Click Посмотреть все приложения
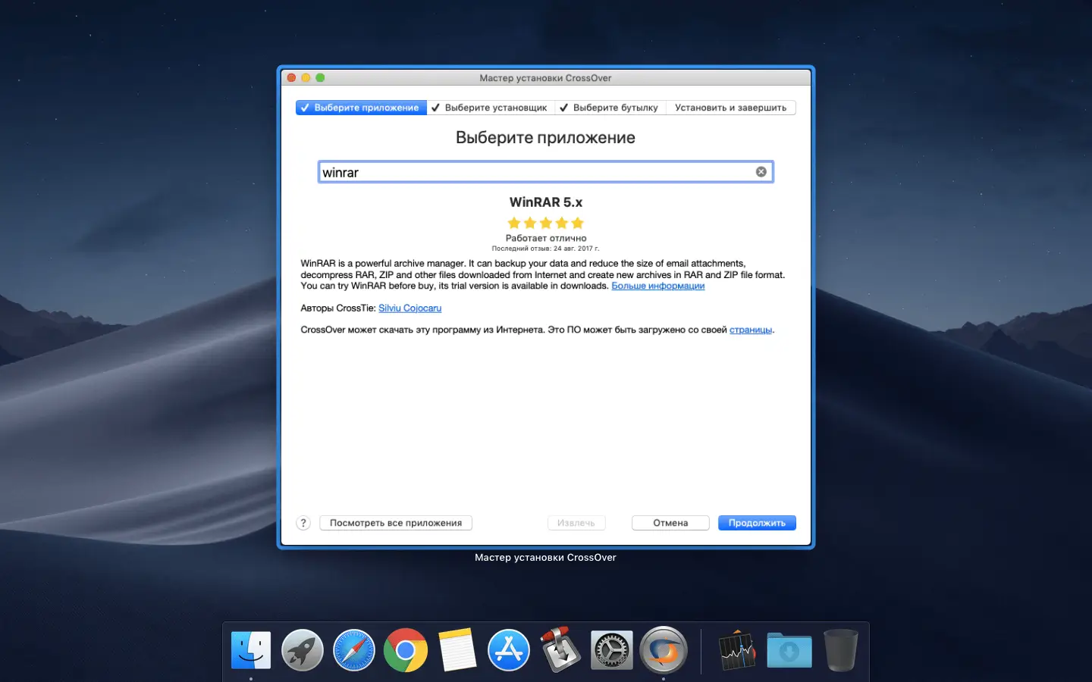The width and height of the screenshot is (1092, 682). 395,523
